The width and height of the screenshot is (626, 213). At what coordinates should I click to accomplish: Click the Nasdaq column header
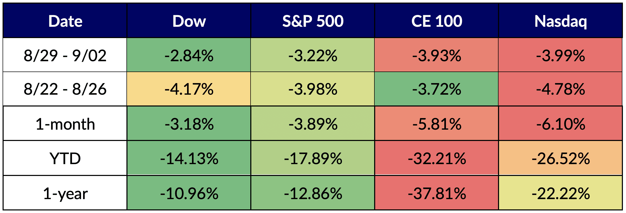point(560,21)
